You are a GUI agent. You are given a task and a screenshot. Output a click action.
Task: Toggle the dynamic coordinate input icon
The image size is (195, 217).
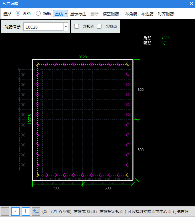pyautogui.click(x=36, y=211)
